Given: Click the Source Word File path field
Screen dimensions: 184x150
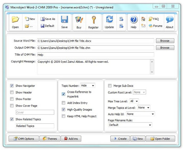Looking at the screenshot, I should 96,41.
